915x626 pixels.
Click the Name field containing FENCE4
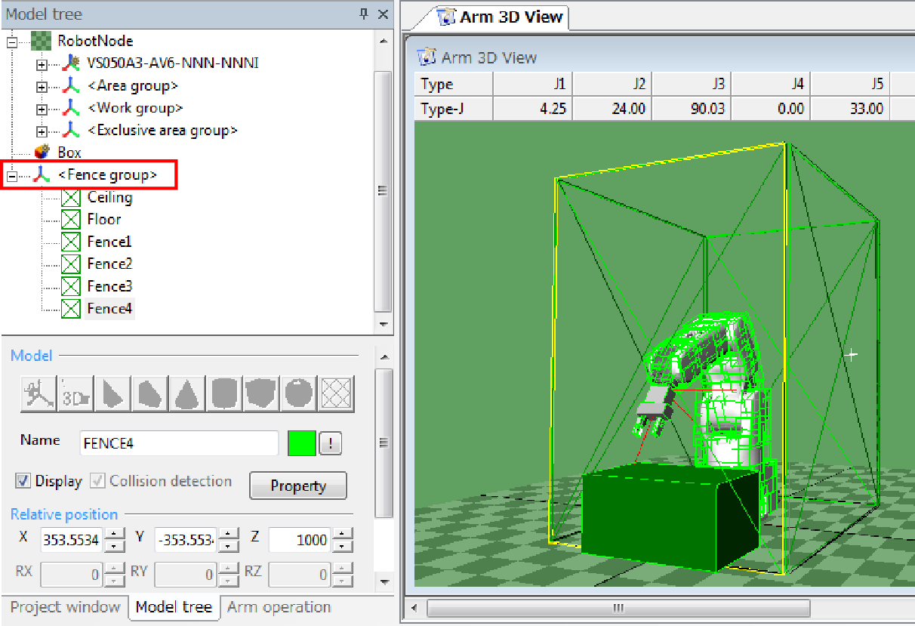coord(179,444)
